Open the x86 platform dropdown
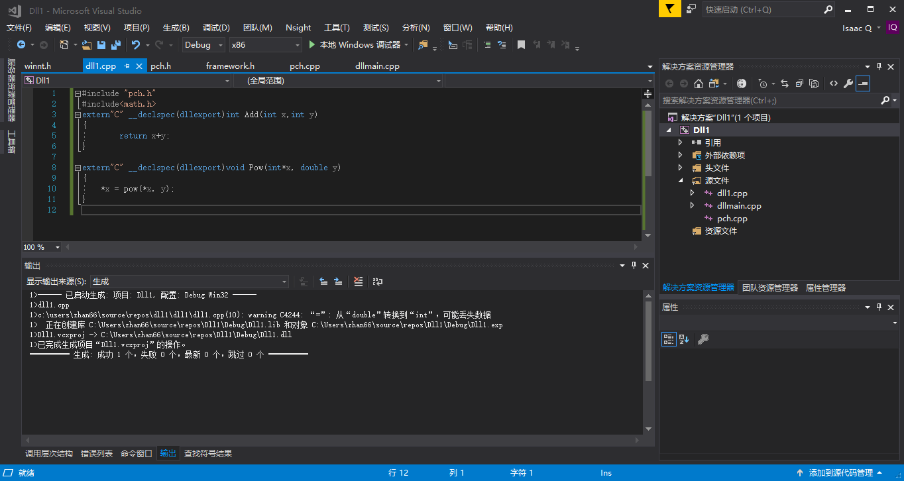904x481 pixels. point(297,45)
